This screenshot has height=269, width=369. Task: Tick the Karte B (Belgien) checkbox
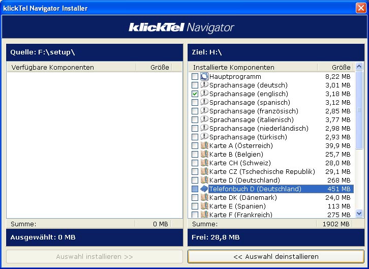pyautogui.click(x=195, y=155)
